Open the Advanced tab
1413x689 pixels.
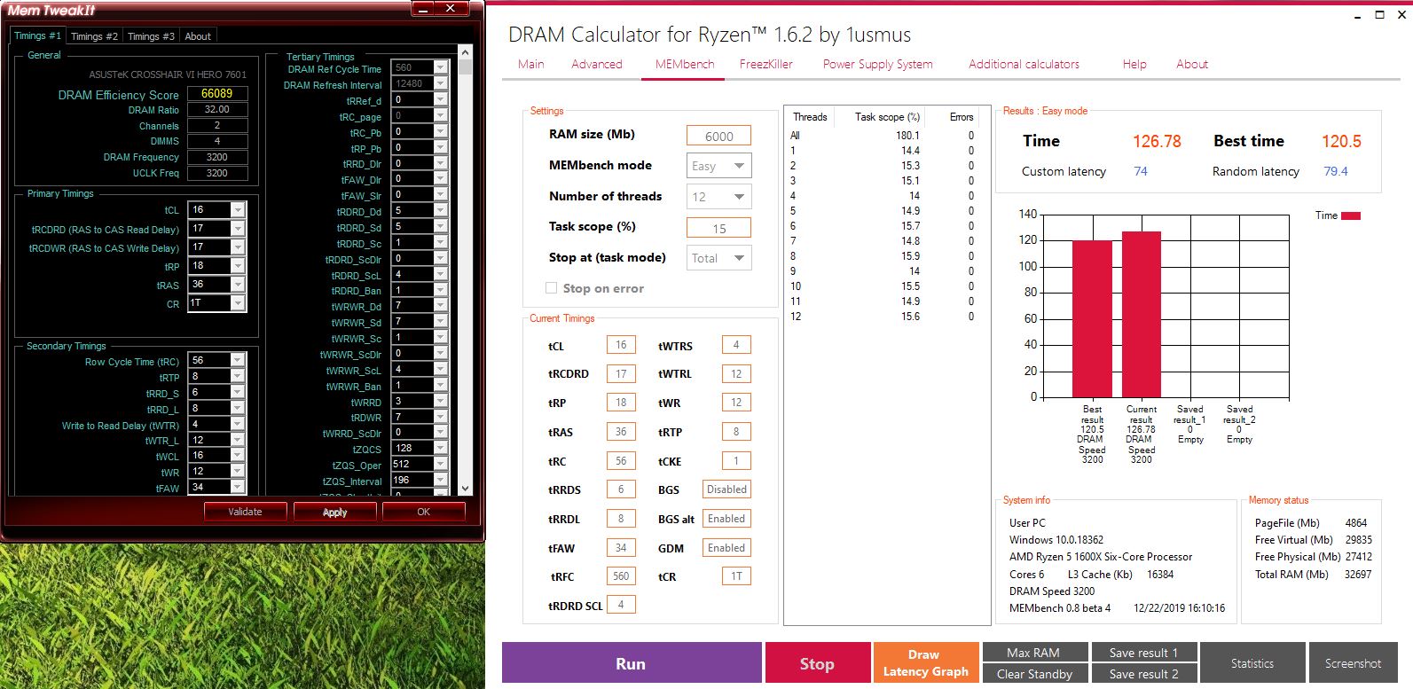tap(597, 64)
